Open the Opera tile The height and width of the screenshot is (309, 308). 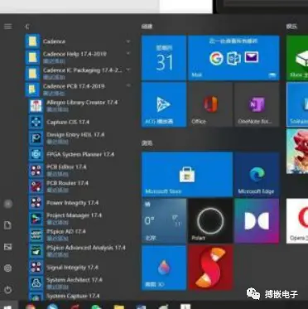[297, 221]
